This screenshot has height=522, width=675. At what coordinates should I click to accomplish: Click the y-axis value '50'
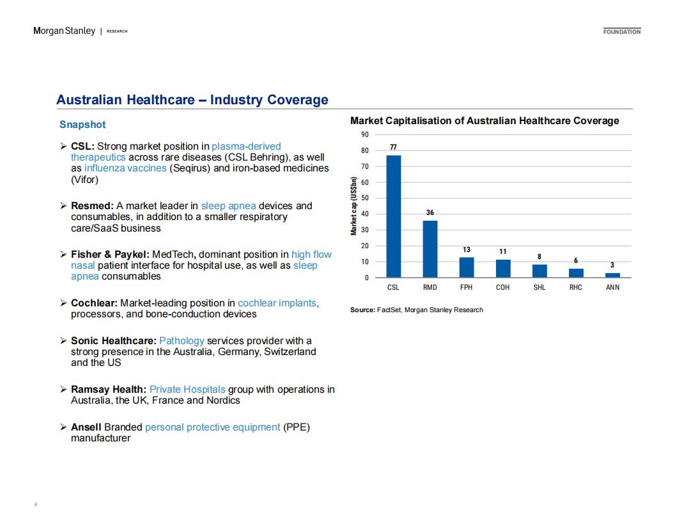[365, 198]
